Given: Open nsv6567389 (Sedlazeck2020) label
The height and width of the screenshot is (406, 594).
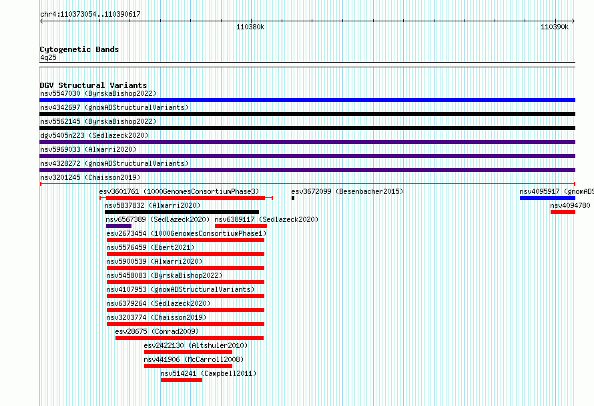Looking at the screenshot, I should 158,219.
